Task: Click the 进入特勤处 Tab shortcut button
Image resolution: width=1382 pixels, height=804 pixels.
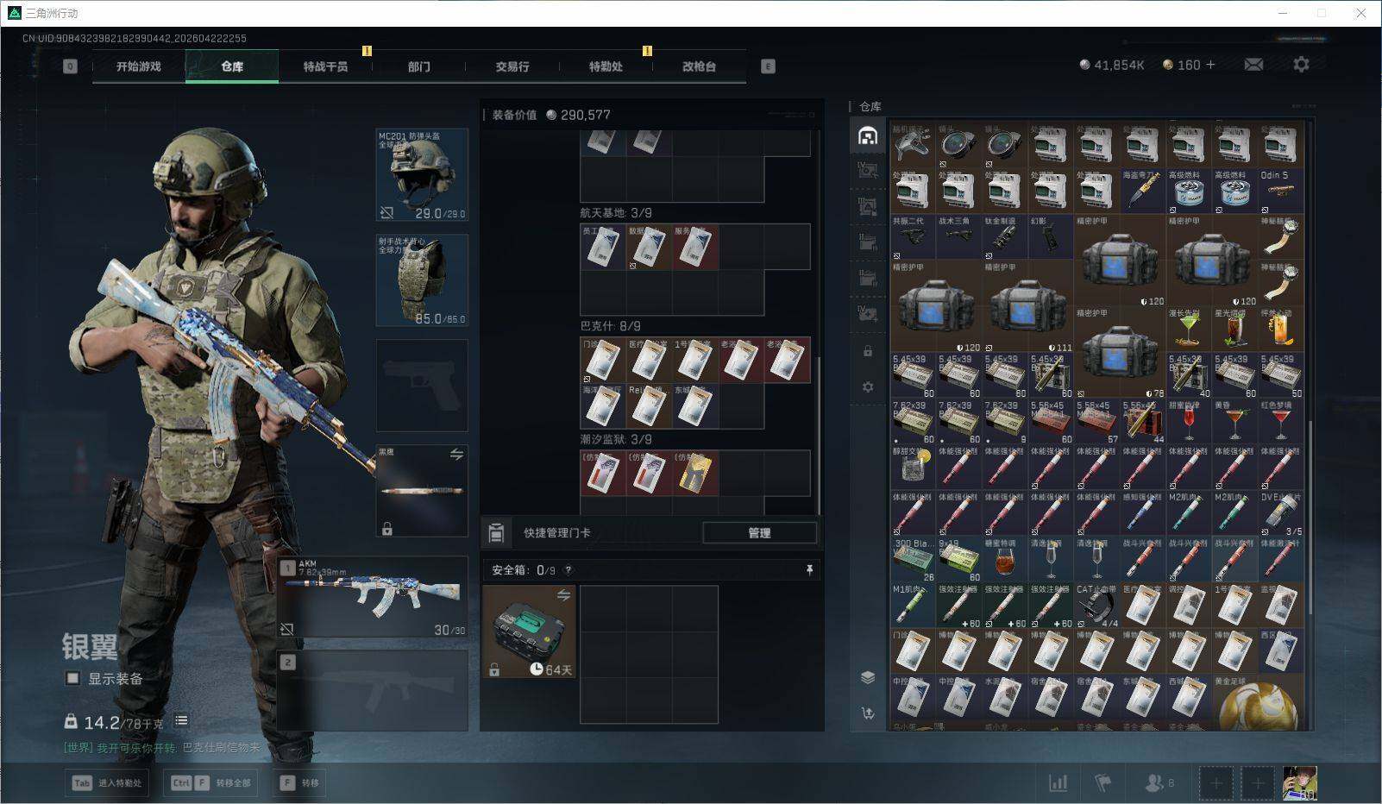Action: point(106,783)
